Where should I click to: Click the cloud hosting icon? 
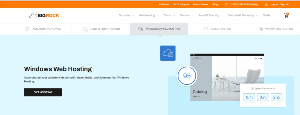206,29
